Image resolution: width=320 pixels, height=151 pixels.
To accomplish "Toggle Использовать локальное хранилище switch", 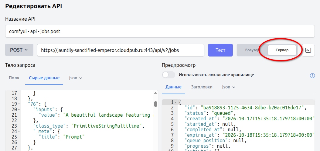I will click(x=169, y=75).
